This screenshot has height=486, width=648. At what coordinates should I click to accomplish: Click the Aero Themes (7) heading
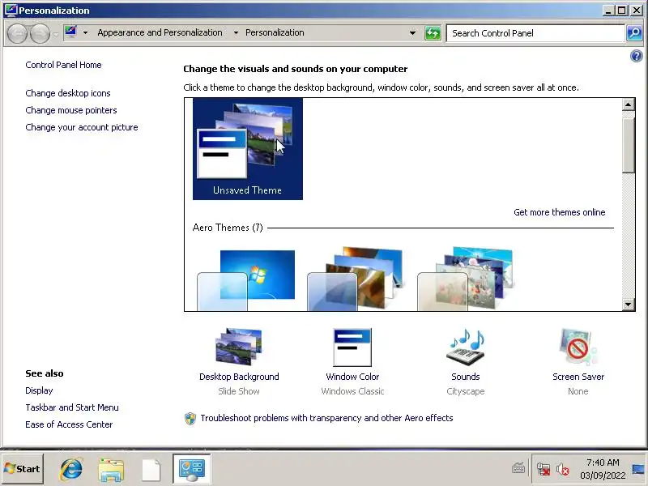click(x=228, y=228)
